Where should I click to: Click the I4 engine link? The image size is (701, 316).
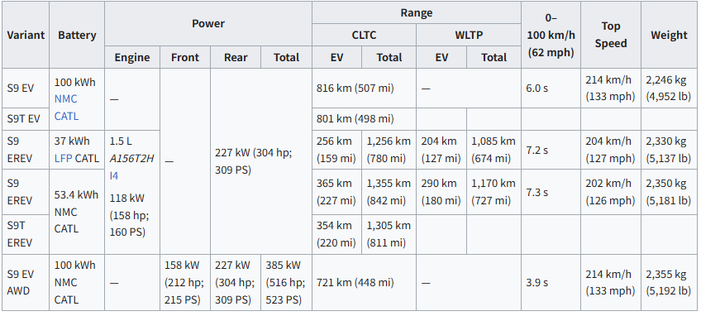tap(114, 176)
